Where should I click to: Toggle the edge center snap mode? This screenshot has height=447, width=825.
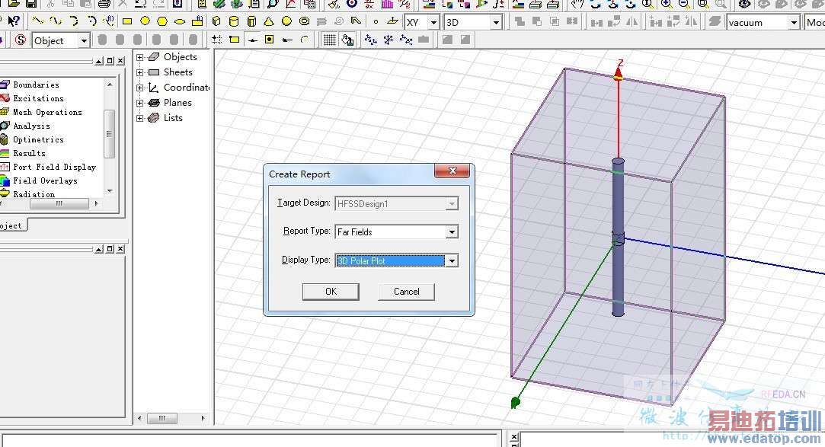[x=252, y=40]
